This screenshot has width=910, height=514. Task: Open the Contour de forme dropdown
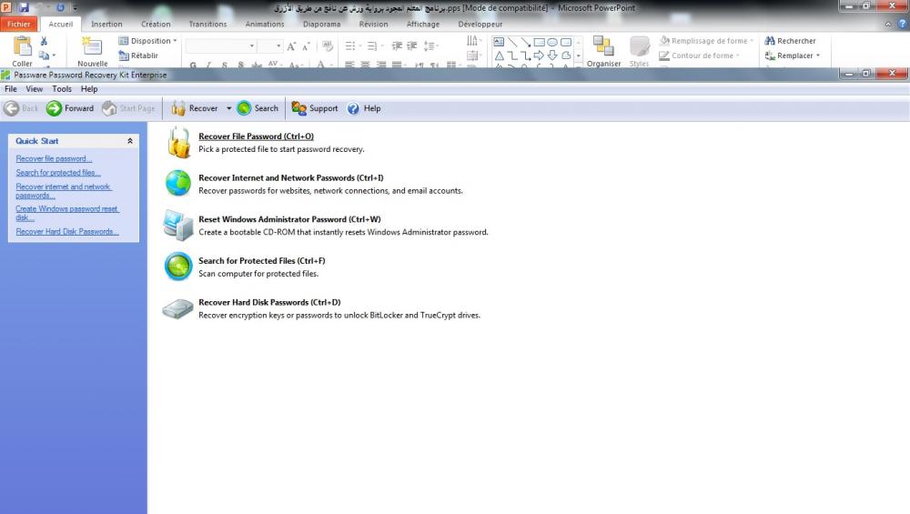pos(700,55)
